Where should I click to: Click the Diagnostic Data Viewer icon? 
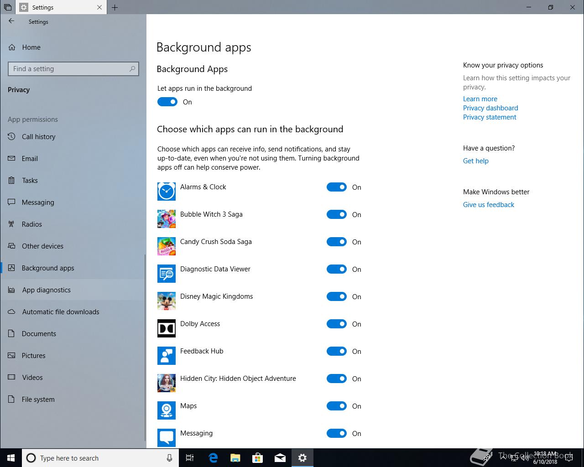[x=167, y=274]
